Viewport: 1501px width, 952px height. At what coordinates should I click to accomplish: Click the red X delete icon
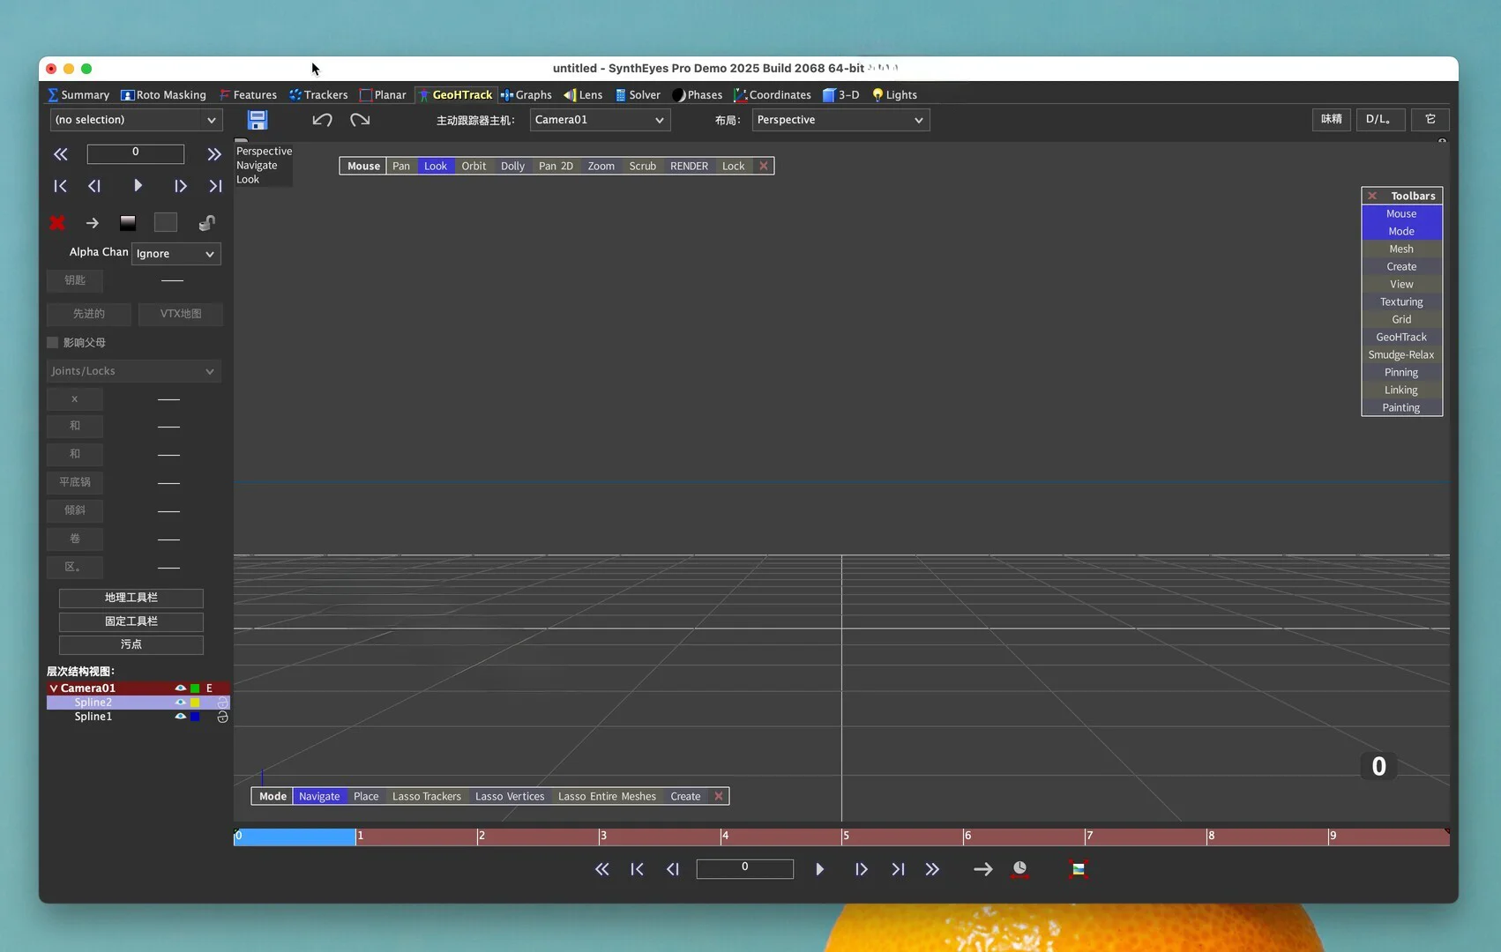click(x=57, y=223)
